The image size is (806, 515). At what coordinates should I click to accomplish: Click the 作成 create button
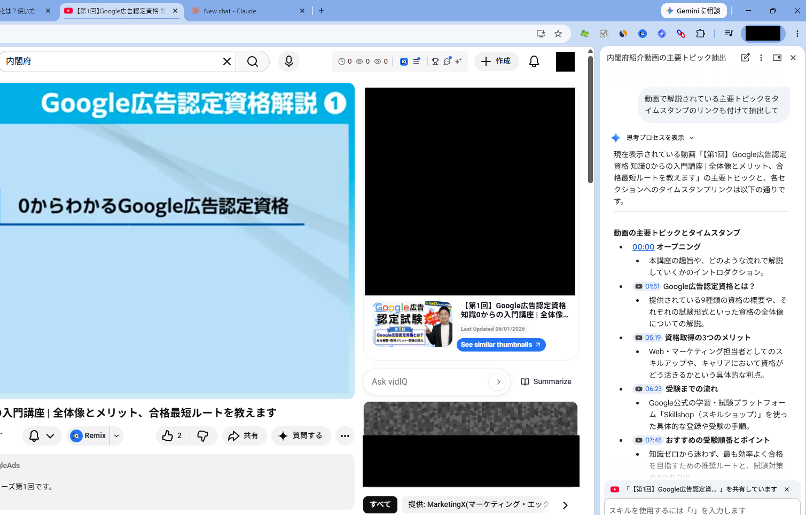[496, 61]
